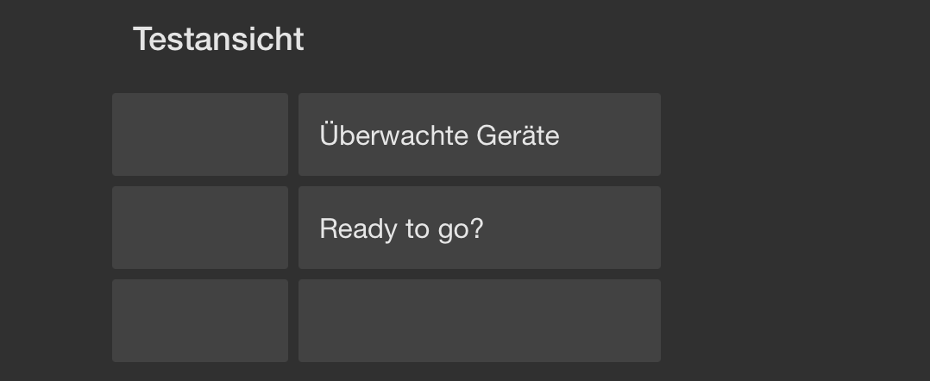
Task: Focus the cell directly below Überwachte Geräte
Action: [479, 228]
